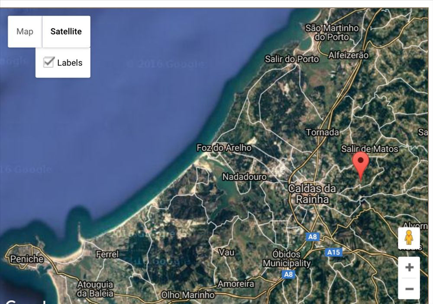
Task: Switch to the Map view tab
Action: [25, 32]
